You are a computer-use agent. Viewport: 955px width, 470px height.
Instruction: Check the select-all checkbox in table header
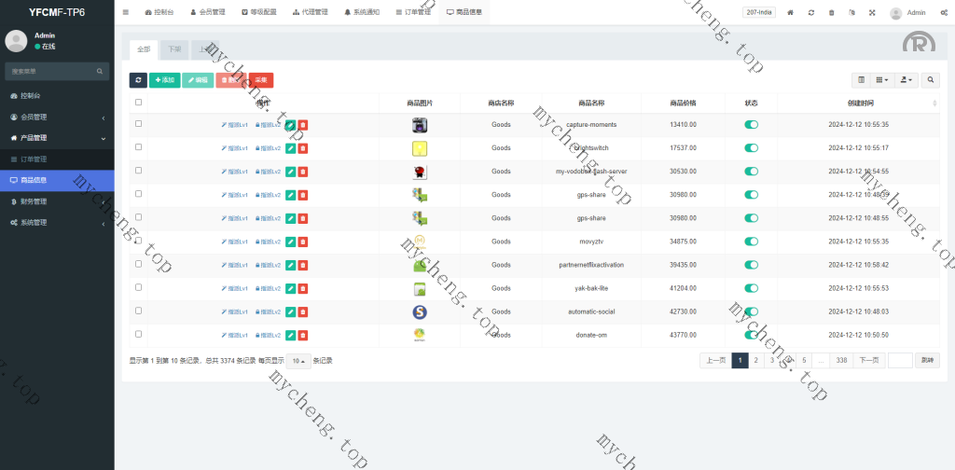click(x=139, y=103)
